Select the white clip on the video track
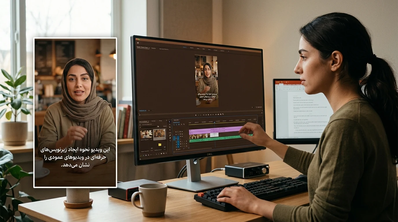This screenshot has height=222, width=398. [x=214, y=135]
